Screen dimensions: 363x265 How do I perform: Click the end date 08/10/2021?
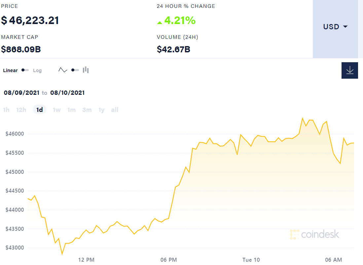(x=67, y=93)
